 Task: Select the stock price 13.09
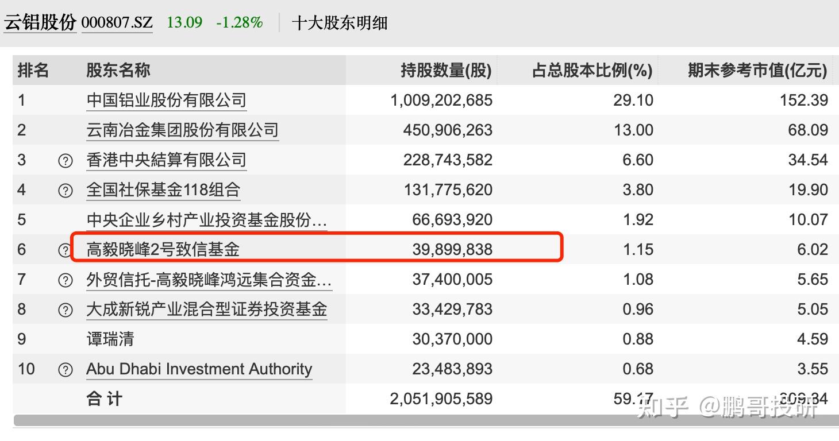pyautogui.click(x=184, y=22)
